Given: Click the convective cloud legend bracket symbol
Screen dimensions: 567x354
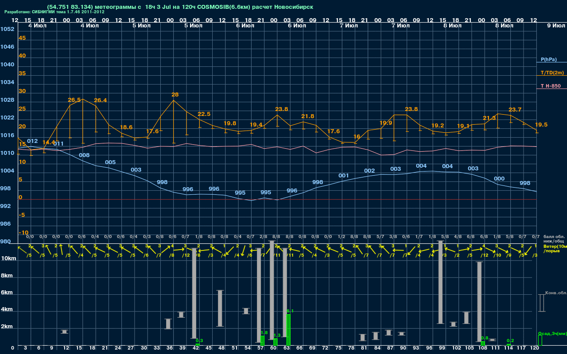Looking at the screenshot, I should pos(541,303).
